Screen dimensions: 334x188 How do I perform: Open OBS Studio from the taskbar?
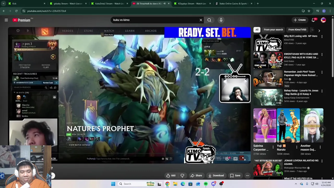click(x=221, y=184)
